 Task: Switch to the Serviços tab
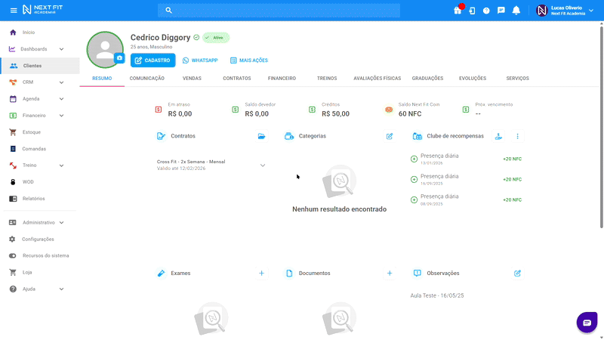click(x=517, y=79)
